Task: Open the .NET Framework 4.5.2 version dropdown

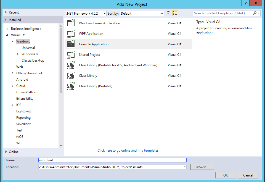Action: (x=86, y=13)
